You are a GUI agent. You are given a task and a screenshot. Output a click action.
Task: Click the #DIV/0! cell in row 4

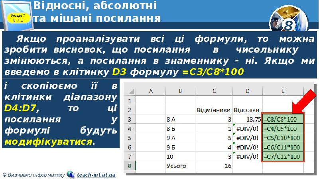pyautogui.click(x=247, y=129)
